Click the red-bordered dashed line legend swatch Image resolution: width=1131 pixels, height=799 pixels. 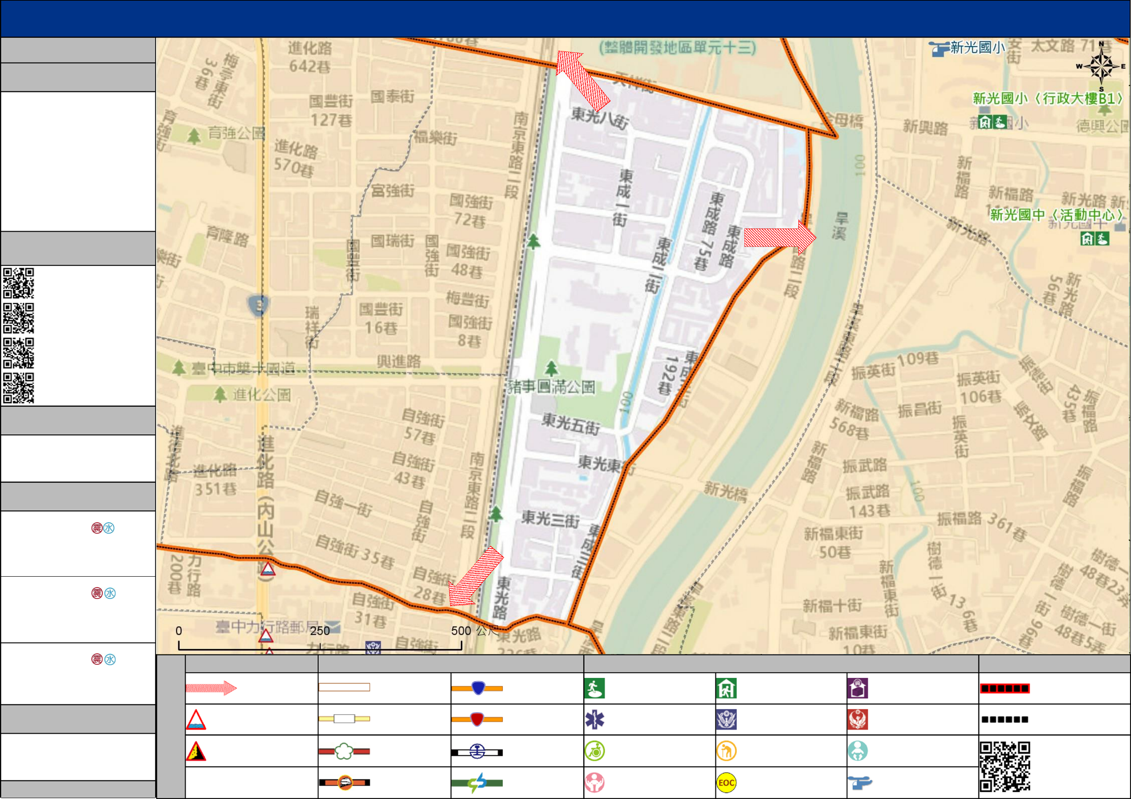pos(1004,688)
